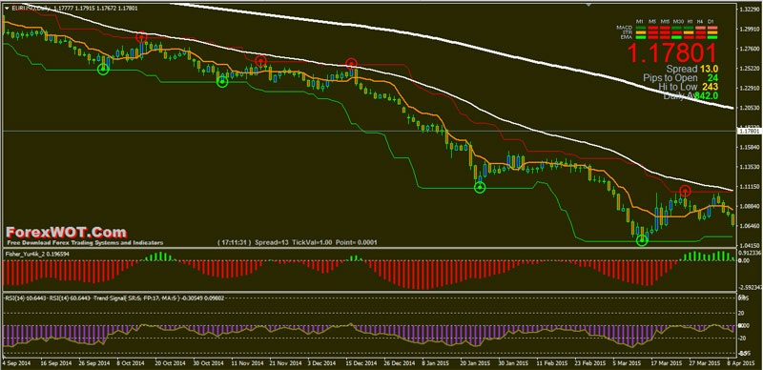Image resolution: width=763 pixels, height=370 pixels.
Task: Click the STR row label in the signal panel
Action: pos(628,32)
